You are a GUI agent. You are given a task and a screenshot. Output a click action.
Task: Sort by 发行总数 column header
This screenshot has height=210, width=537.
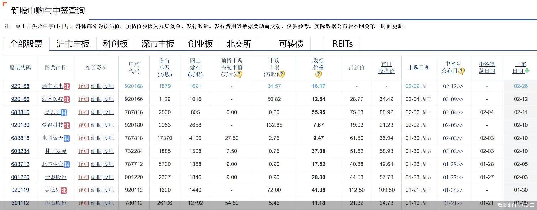pos(165,68)
